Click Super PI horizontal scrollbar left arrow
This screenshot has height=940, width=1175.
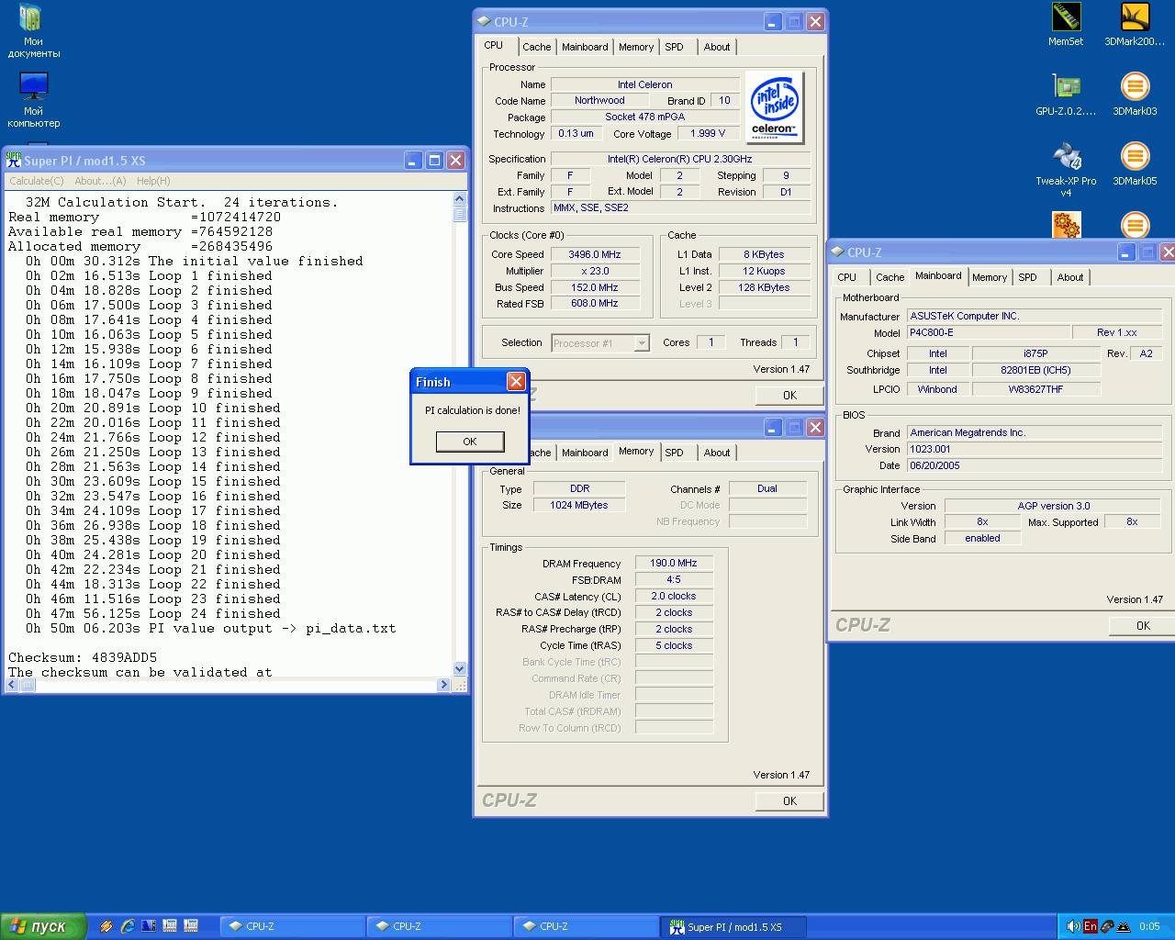(12, 685)
